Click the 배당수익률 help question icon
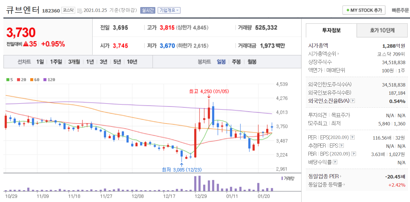The width and height of the screenshot is (410, 202). pos(335,162)
